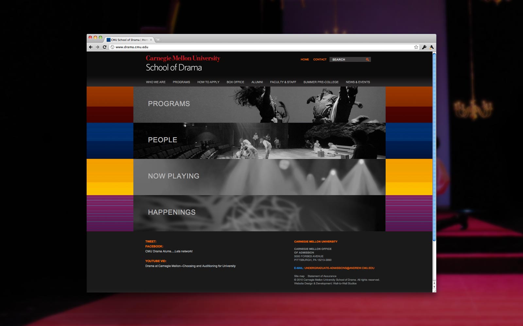
Task: Select the CMU School of Drama tab
Action: pos(129,40)
